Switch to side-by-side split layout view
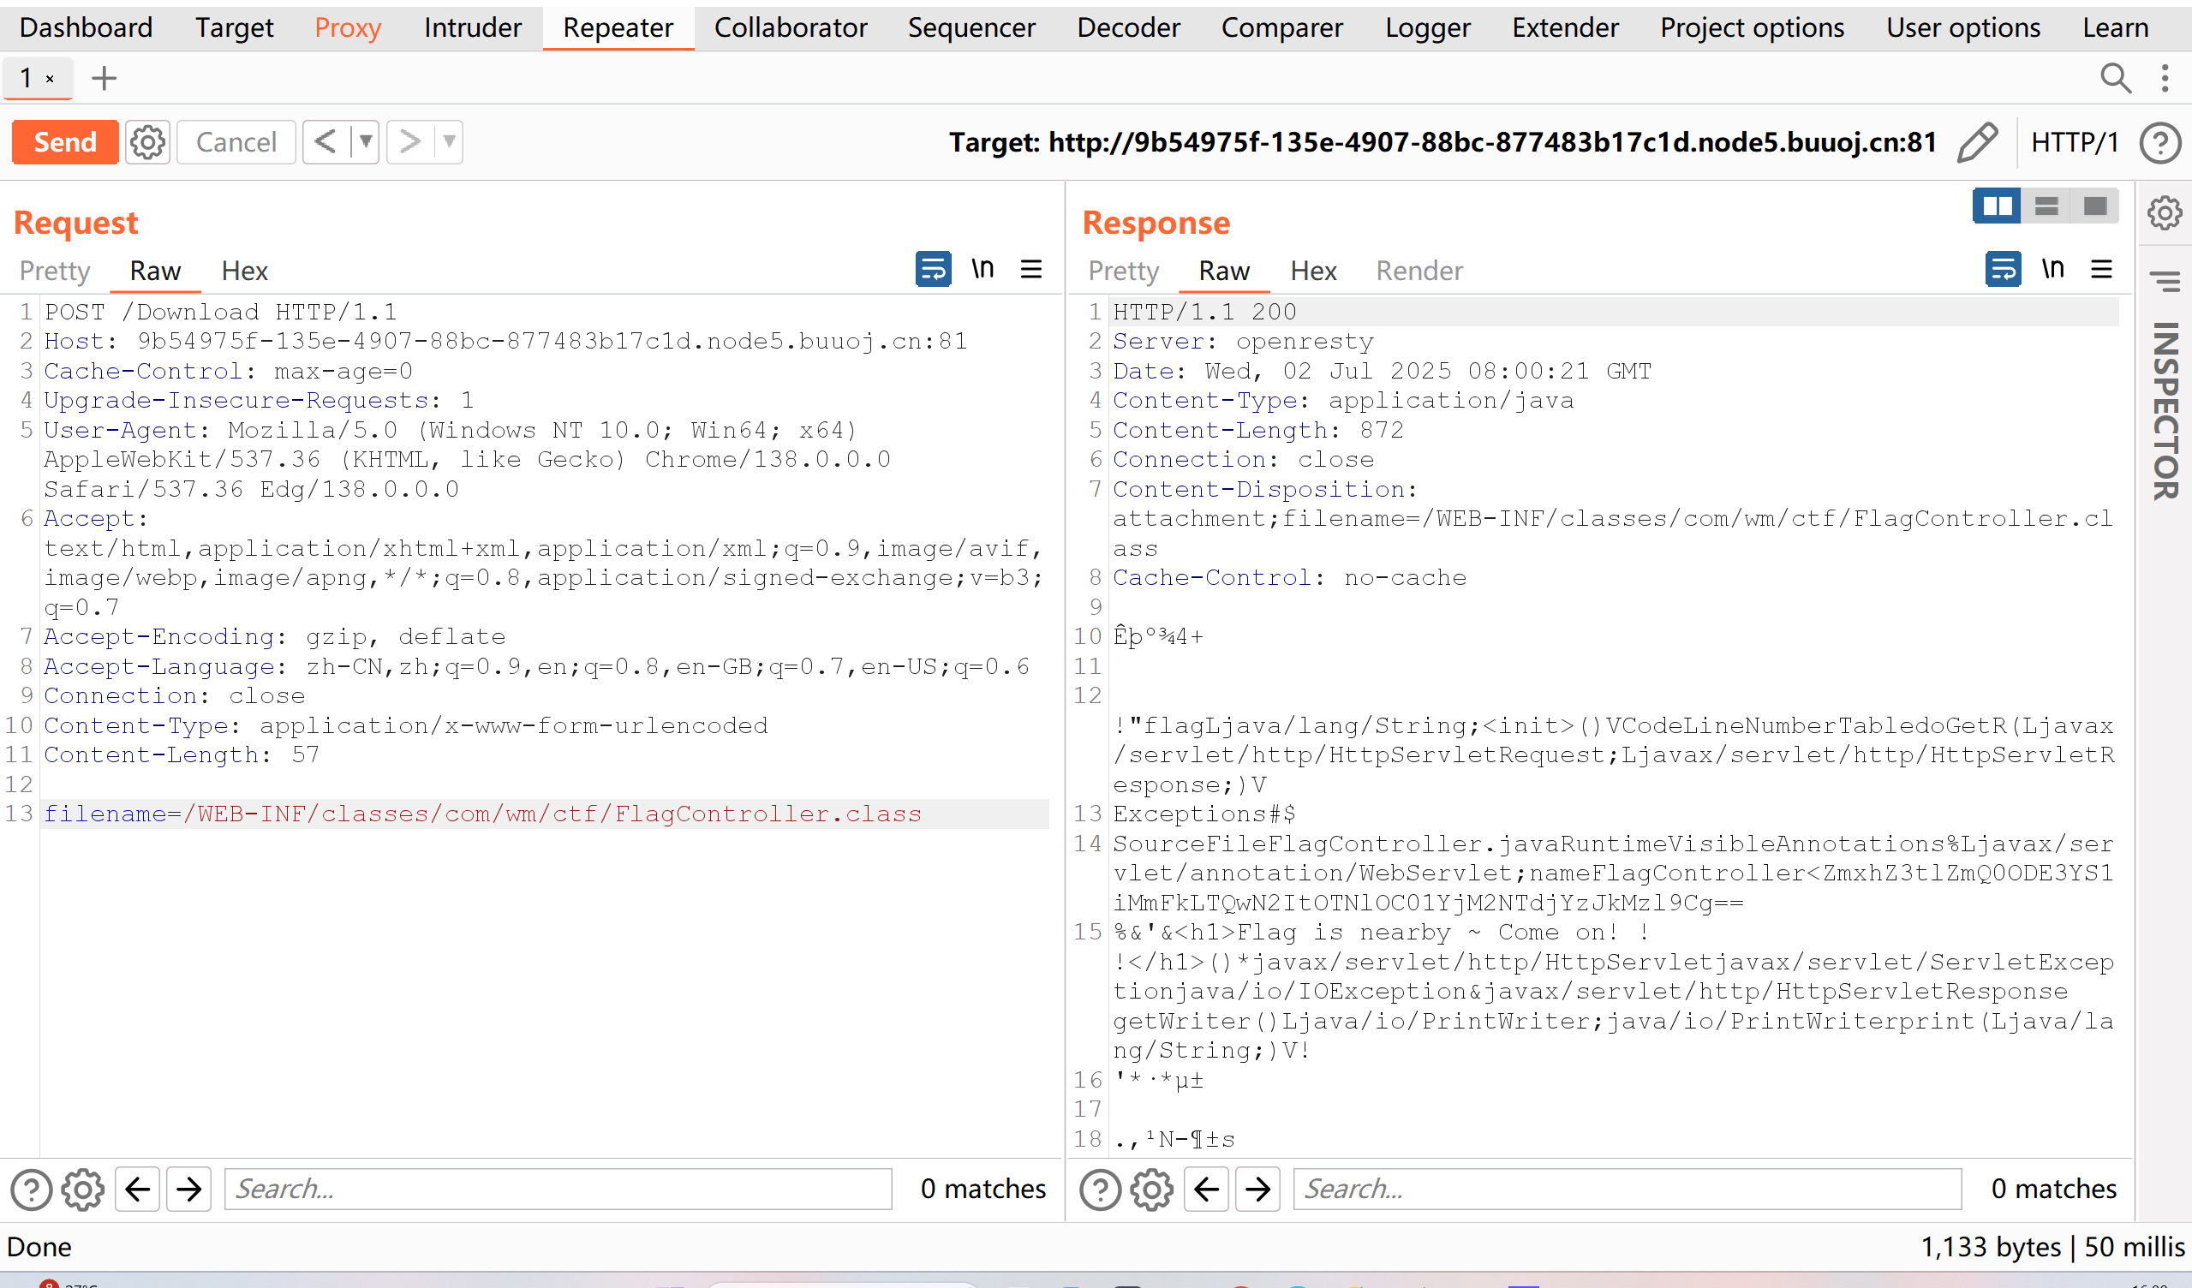 1996,206
